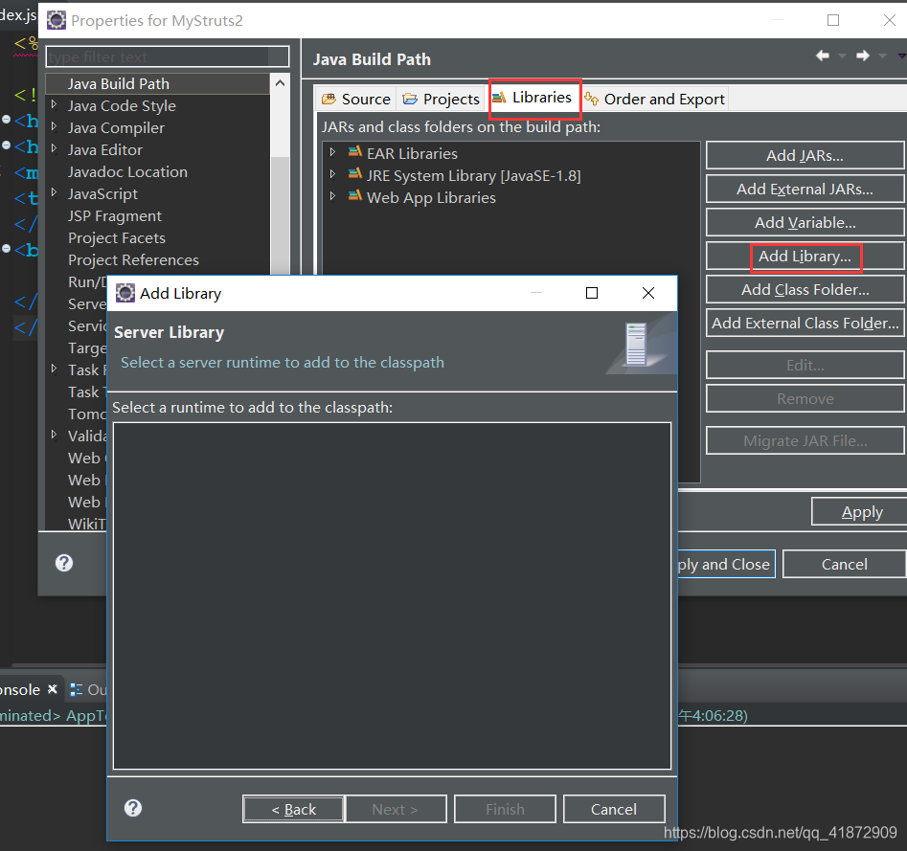Cancel the Properties dialog
This screenshot has width=907, height=851.
click(844, 564)
